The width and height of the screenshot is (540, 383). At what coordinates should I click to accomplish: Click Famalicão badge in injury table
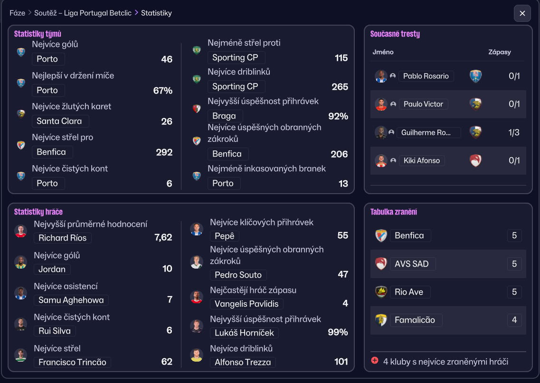(x=381, y=320)
